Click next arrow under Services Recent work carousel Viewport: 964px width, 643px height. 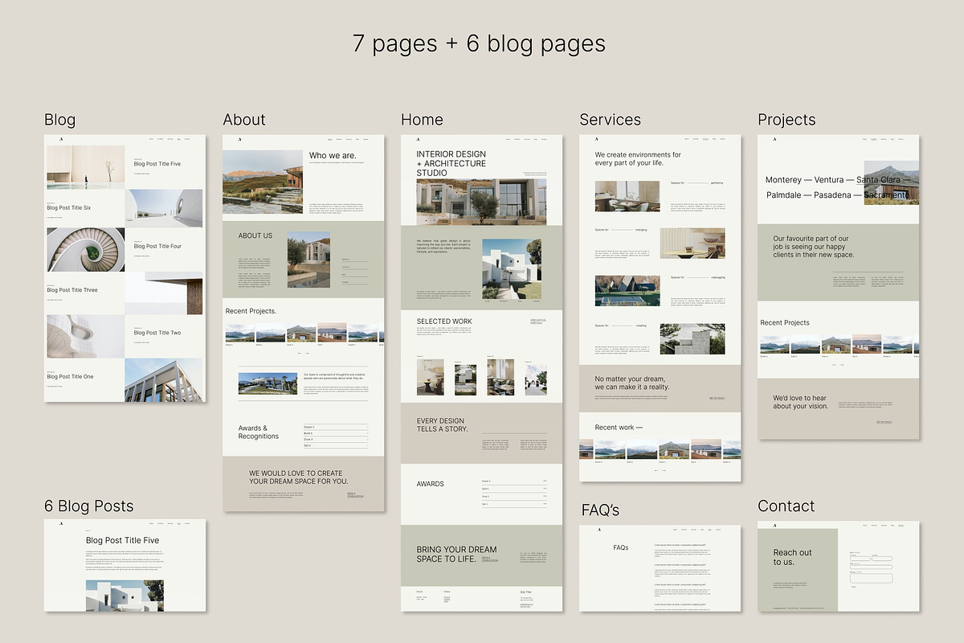(664, 470)
